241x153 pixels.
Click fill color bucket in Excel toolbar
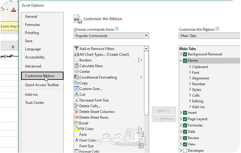click(2, 10)
